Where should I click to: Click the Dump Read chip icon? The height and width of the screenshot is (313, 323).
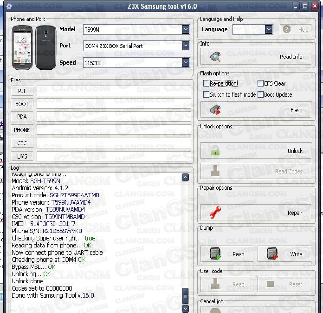tap(215, 254)
